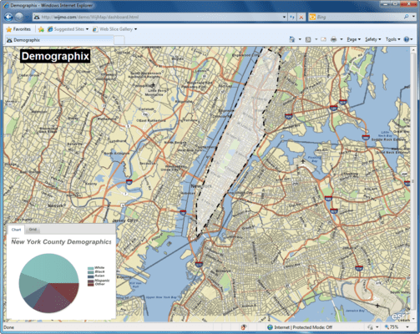The width and height of the screenshot is (420, 334).
Task: Expand the Home button dropdown arrow
Action: [x=300, y=39]
